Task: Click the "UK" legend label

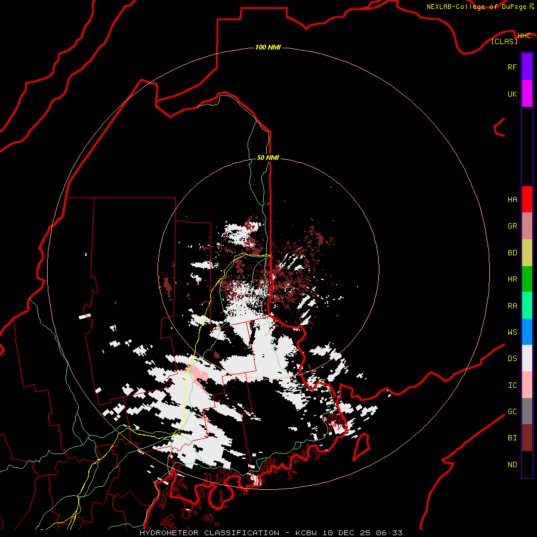Action: pos(512,94)
